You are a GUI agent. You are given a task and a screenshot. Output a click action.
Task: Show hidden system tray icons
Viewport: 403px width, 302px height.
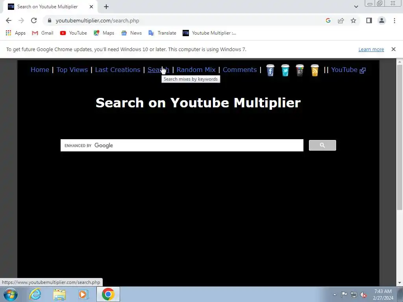tap(335, 295)
